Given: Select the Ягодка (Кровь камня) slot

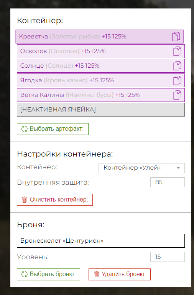Looking at the screenshot, I should 101,80.
